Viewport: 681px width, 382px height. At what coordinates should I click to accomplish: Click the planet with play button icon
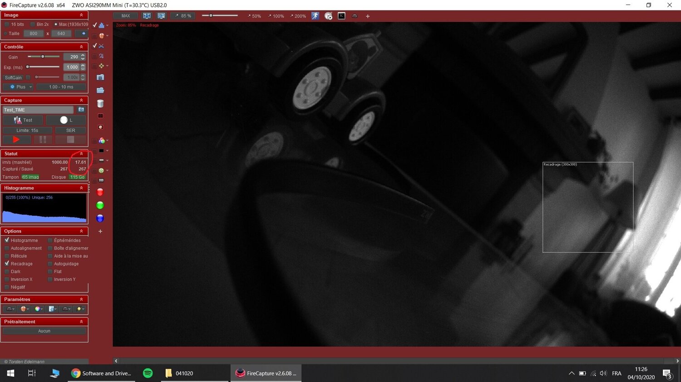(328, 16)
